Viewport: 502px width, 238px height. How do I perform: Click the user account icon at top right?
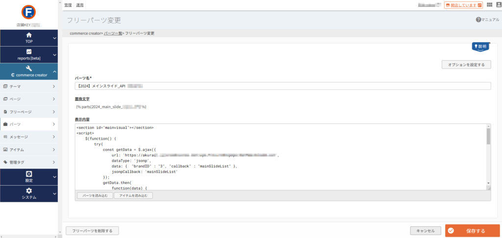click(498, 5)
